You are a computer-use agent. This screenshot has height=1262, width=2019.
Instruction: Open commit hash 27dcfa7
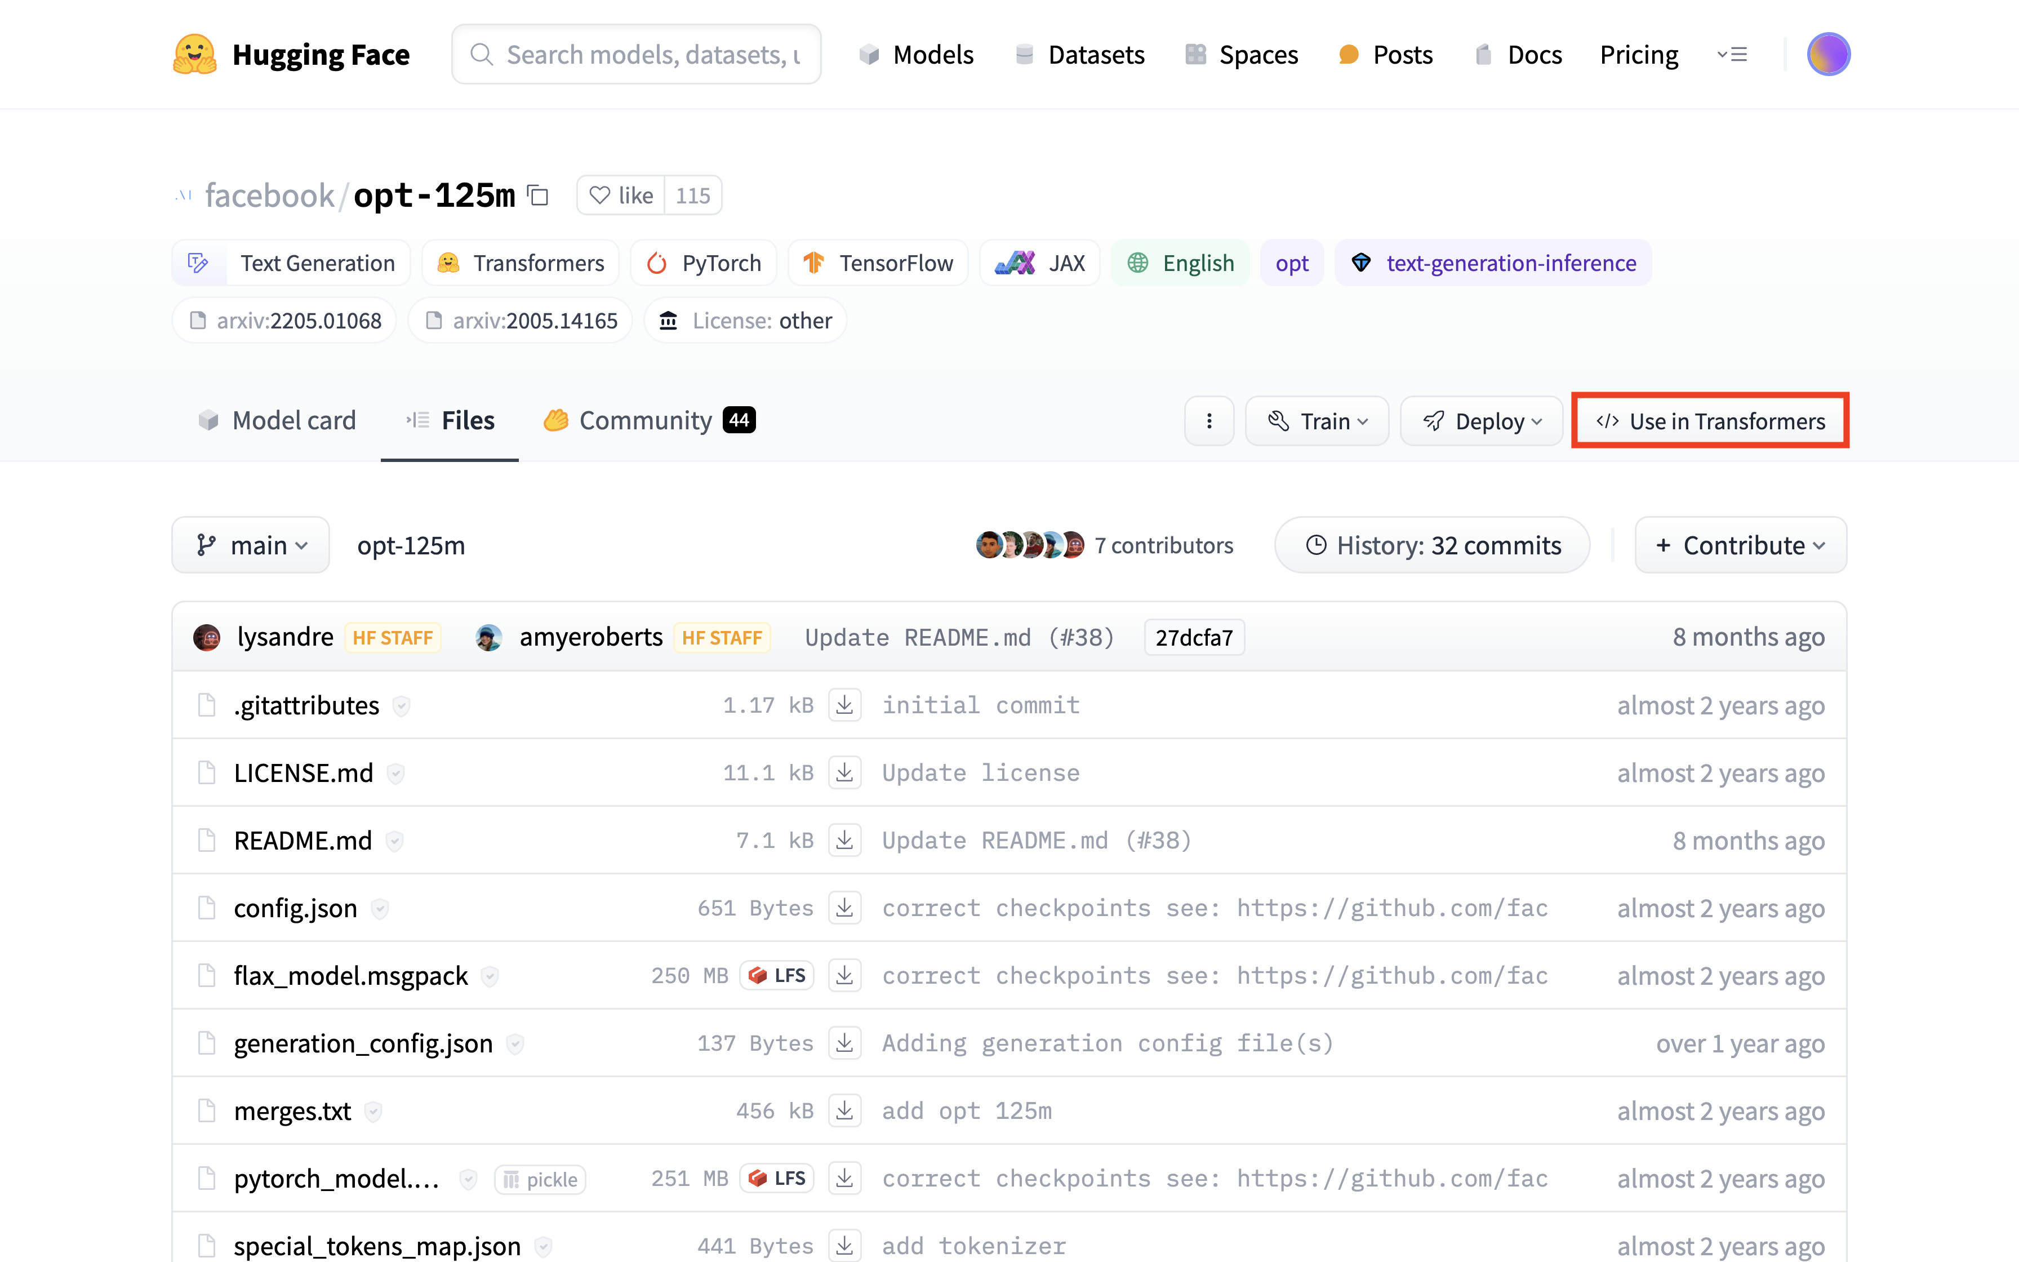coord(1194,638)
